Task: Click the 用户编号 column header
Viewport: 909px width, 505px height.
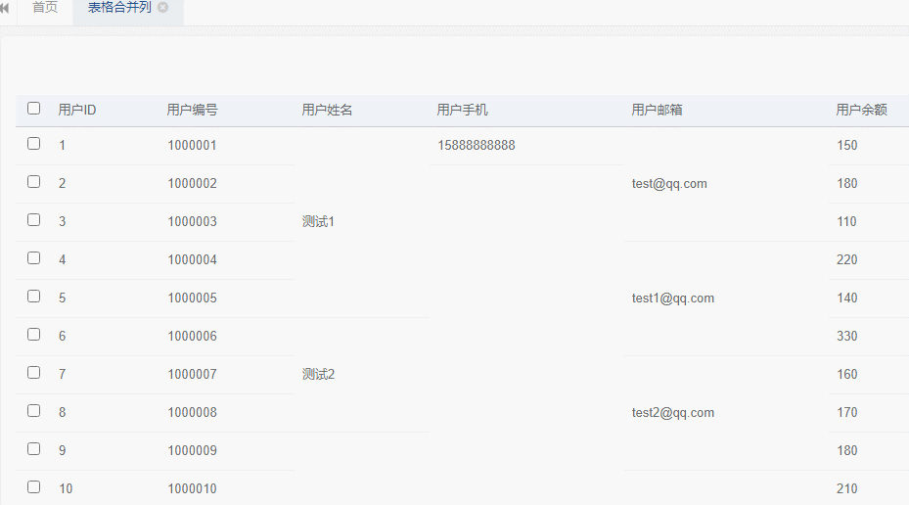Action: pyautogui.click(x=192, y=110)
